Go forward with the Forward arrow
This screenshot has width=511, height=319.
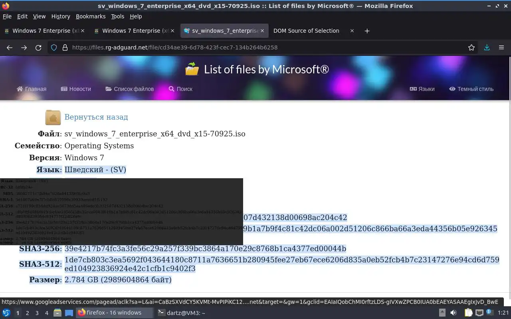24,47
